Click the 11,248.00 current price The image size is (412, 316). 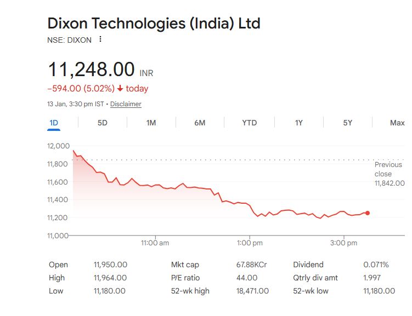pyautogui.click(x=91, y=70)
